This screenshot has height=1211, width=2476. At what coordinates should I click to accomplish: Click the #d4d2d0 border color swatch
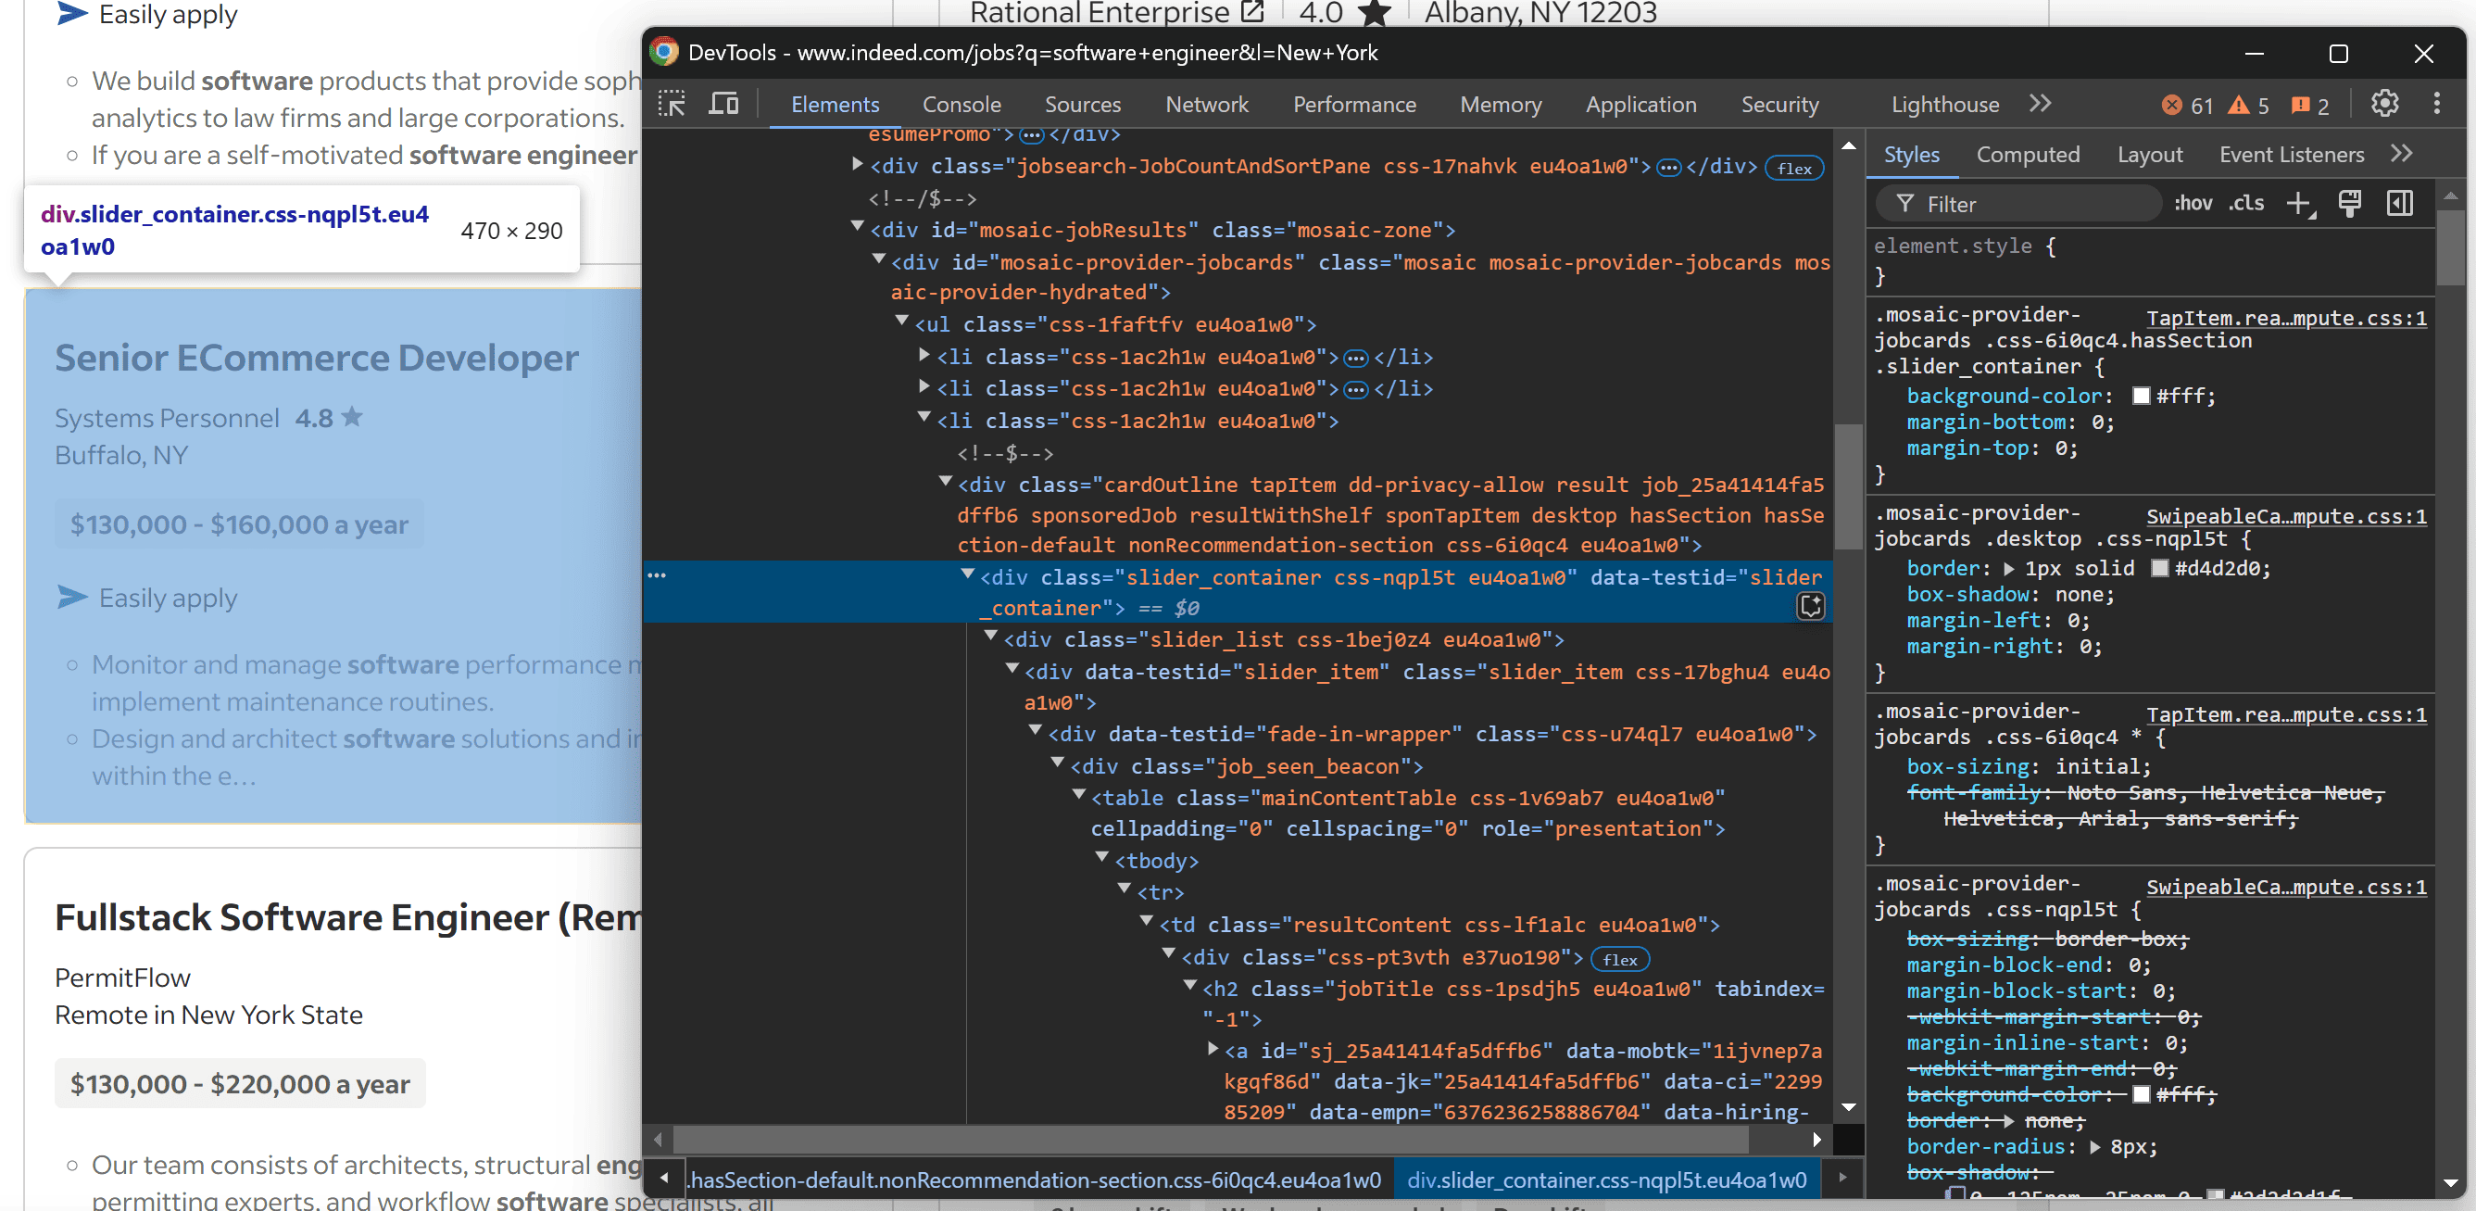[x=2159, y=568]
